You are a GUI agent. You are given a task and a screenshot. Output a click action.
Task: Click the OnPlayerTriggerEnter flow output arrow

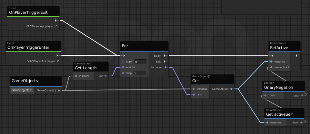click(x=57, y=55)
